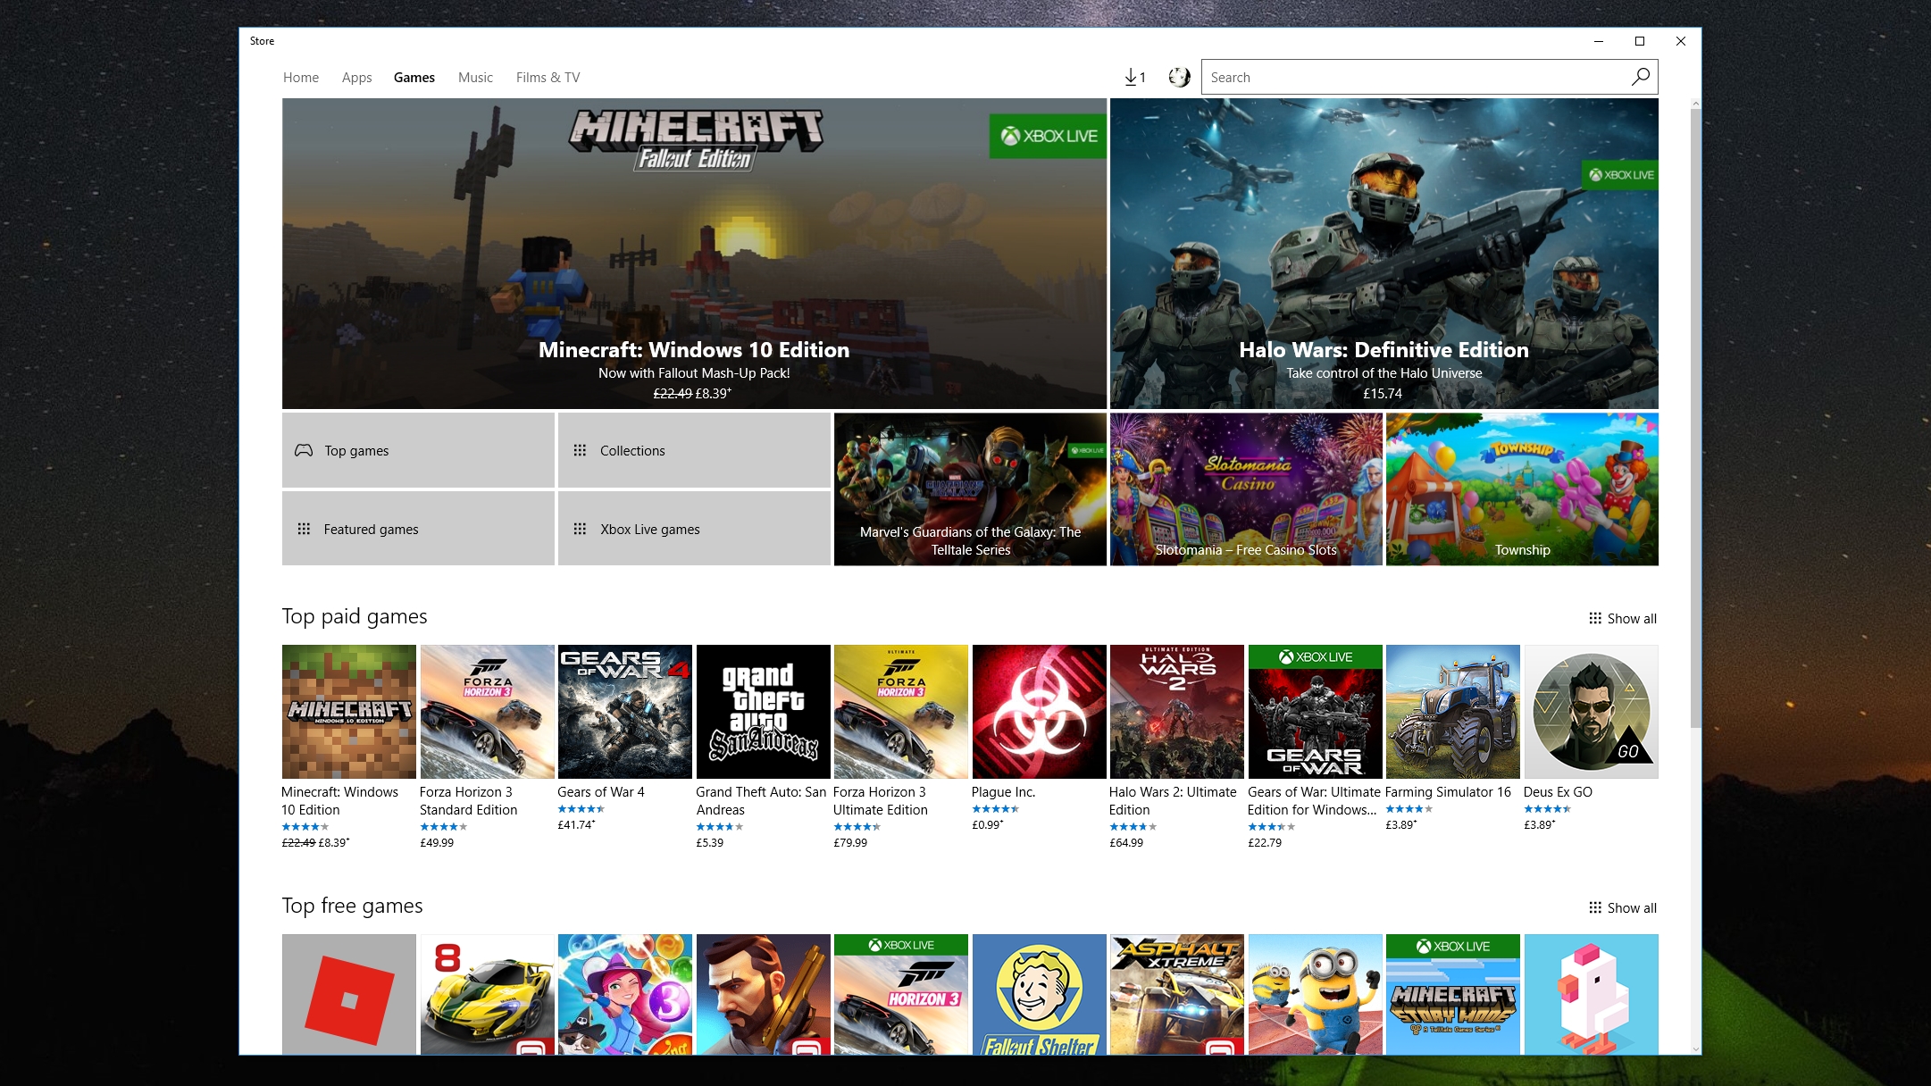Open Plague Inc. game tile

(1040, 712)
